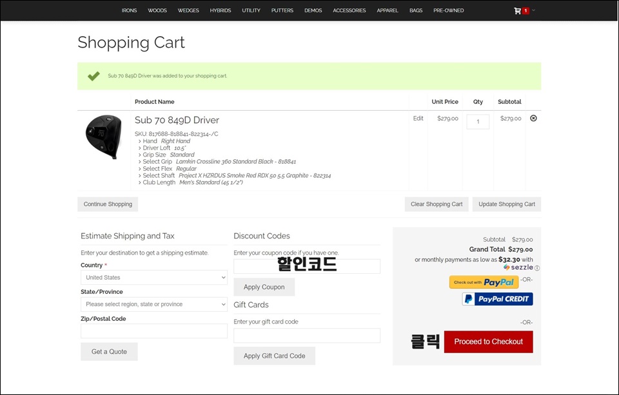Click the Hand Right Hand option text
This screenshot has height=395, width=619.
click(166, 141)
